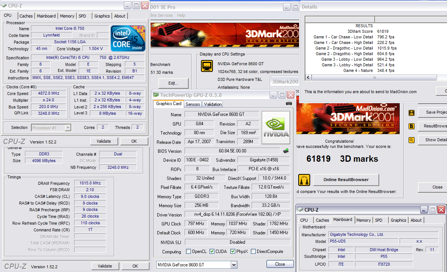
Task: Click horizontal scrollbar in Details results list
Action: tap(374, 78)
